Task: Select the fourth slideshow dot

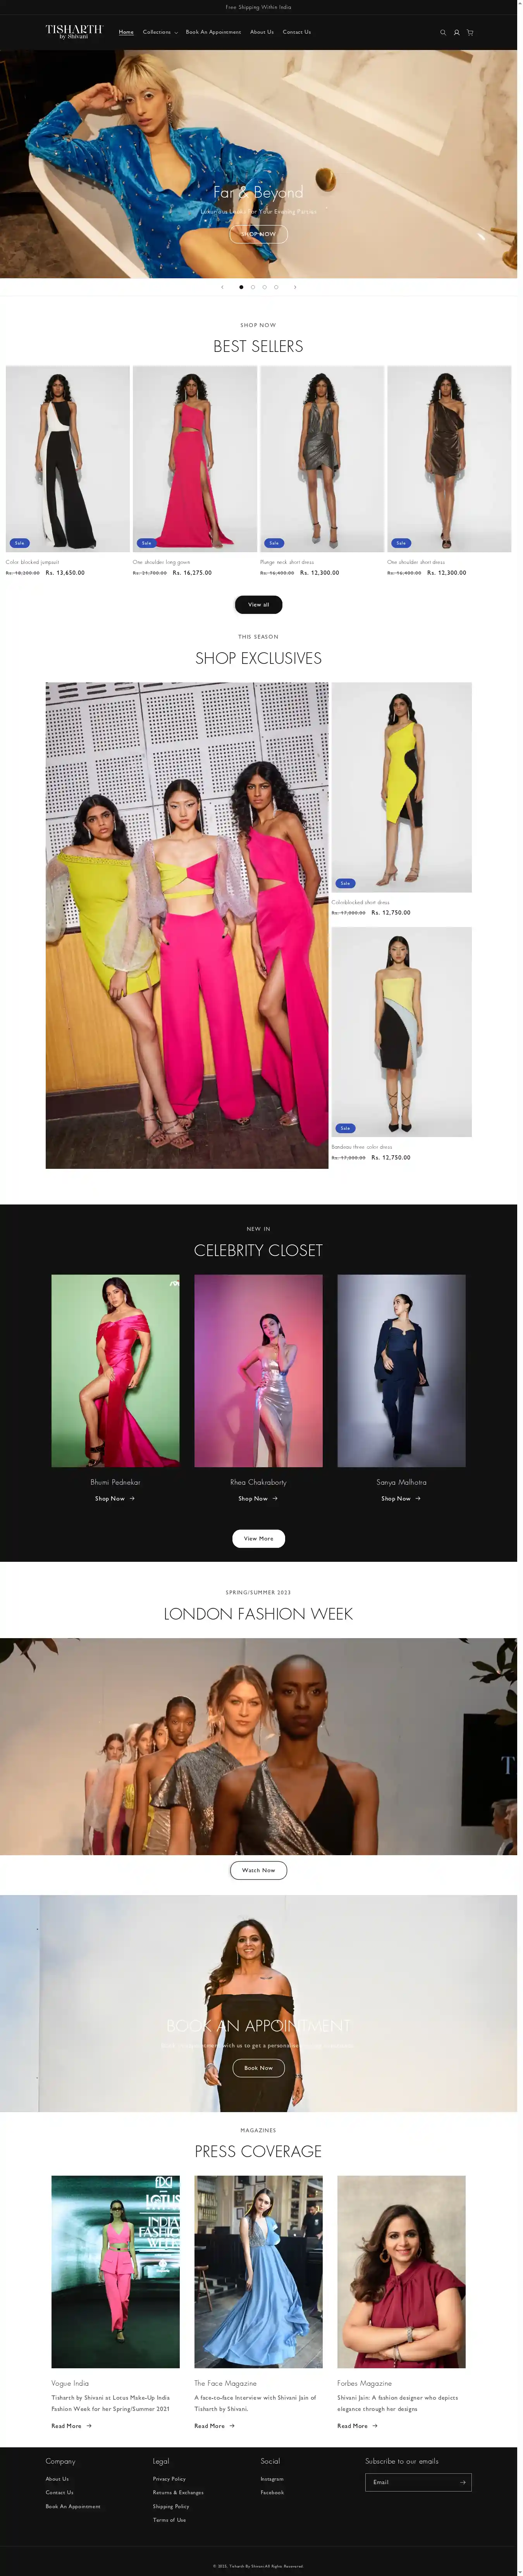Action: point(276,287)
